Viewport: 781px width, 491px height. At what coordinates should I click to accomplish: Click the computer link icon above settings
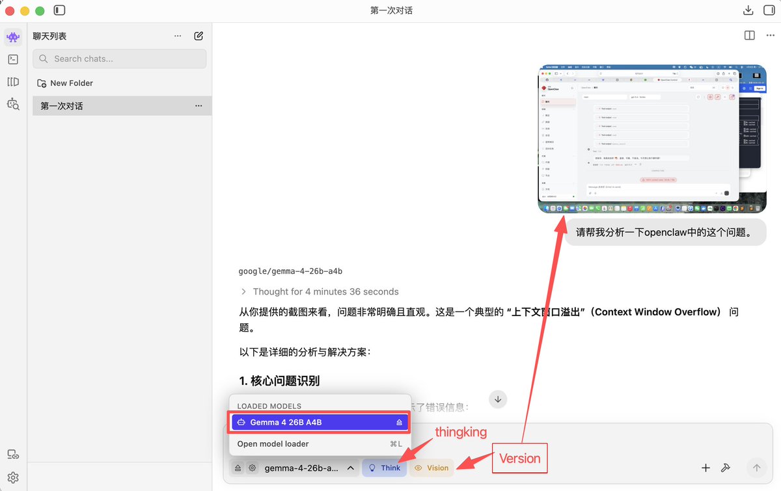pyautogui.click(x=13, y=455)
